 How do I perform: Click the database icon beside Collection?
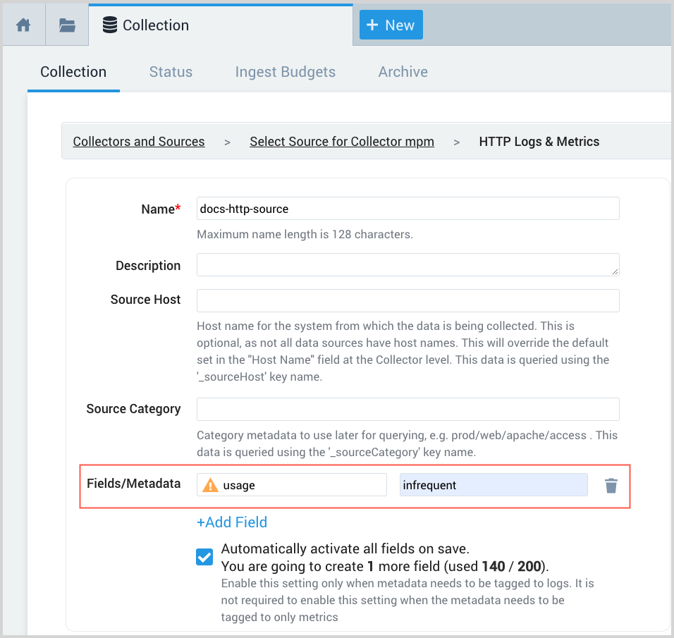click(109, 25)
